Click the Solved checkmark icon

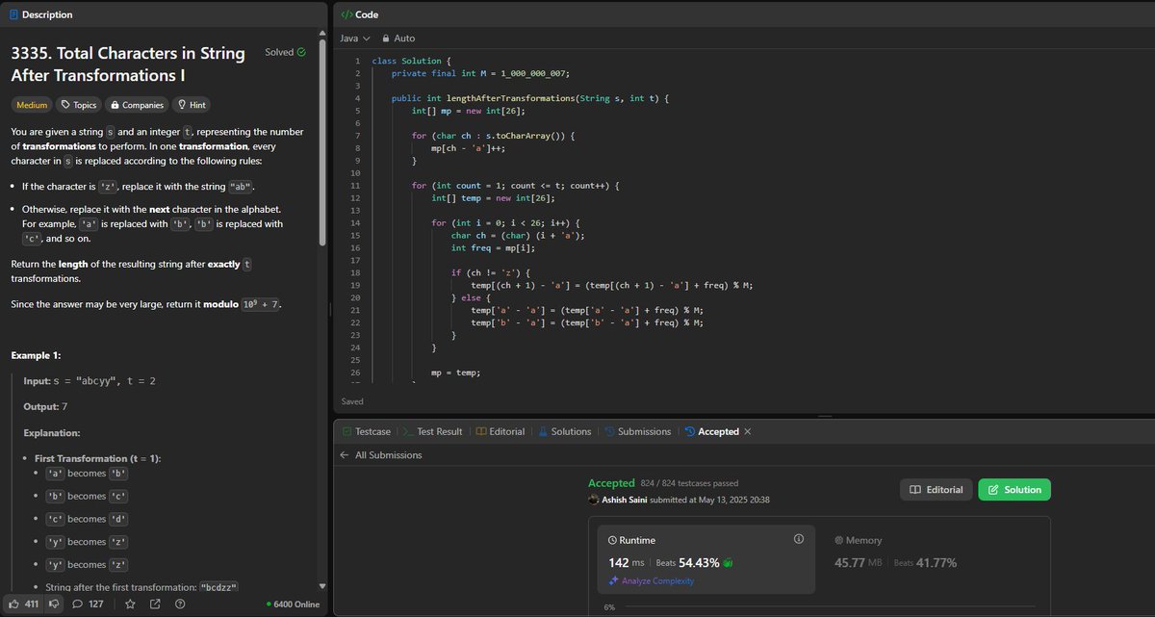(301, 52)
